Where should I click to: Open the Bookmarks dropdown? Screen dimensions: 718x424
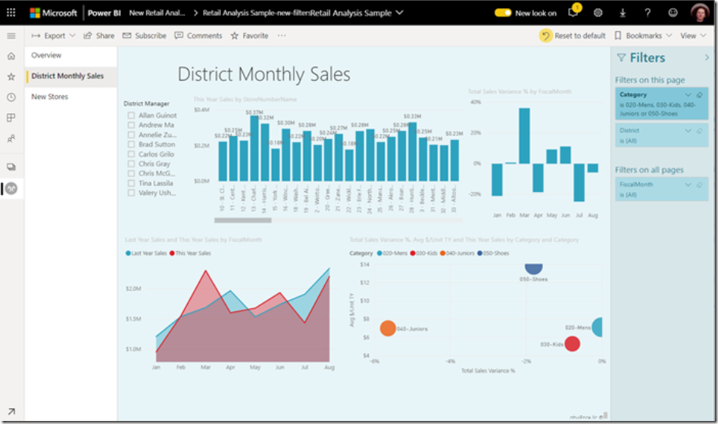(643, 36)
